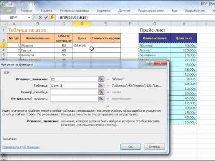The height and width of the screenshot is (161, 215).
Task: Click the Номер_столбца input field
Action: coord(74,92)
